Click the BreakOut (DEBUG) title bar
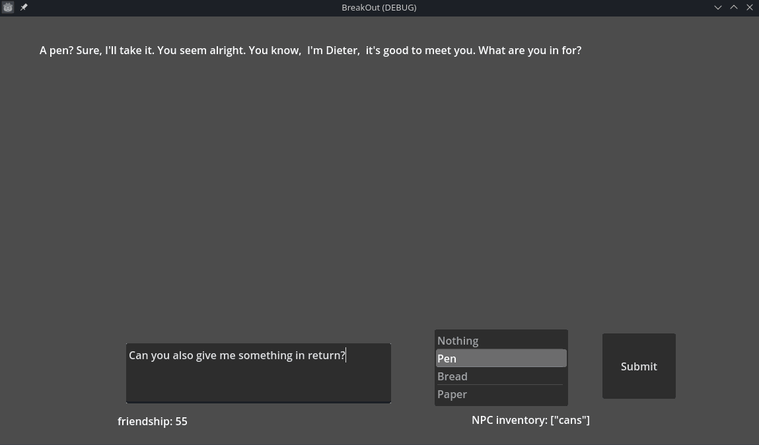 point(379,7)
